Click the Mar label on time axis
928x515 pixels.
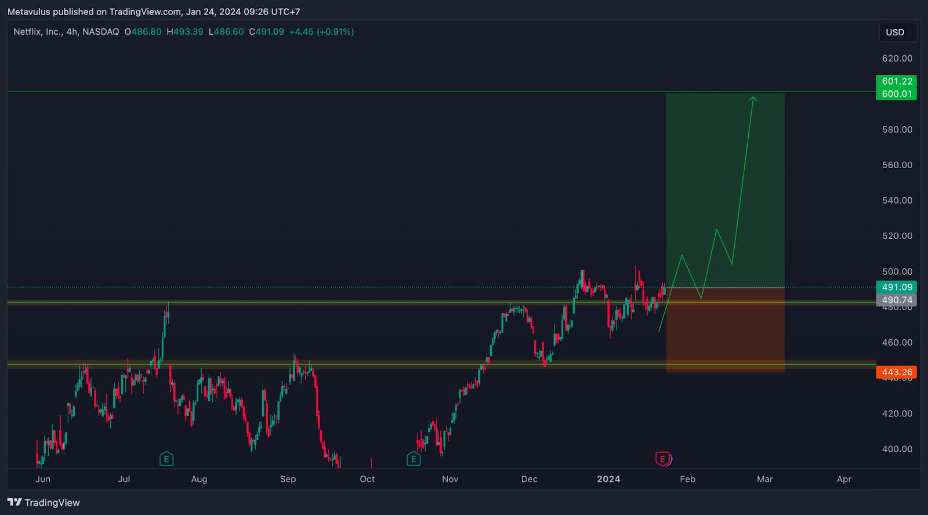pos(765,479)
